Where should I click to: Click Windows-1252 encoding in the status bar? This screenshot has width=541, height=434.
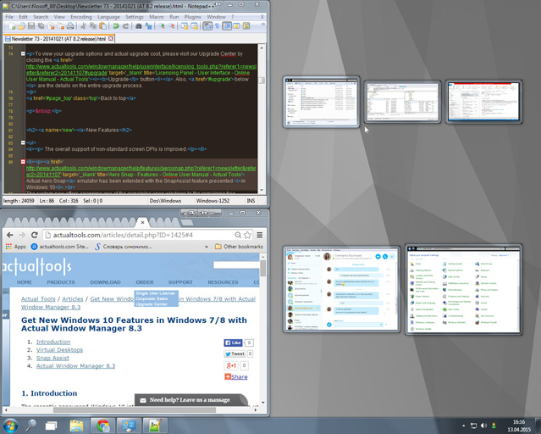(213, 201)
